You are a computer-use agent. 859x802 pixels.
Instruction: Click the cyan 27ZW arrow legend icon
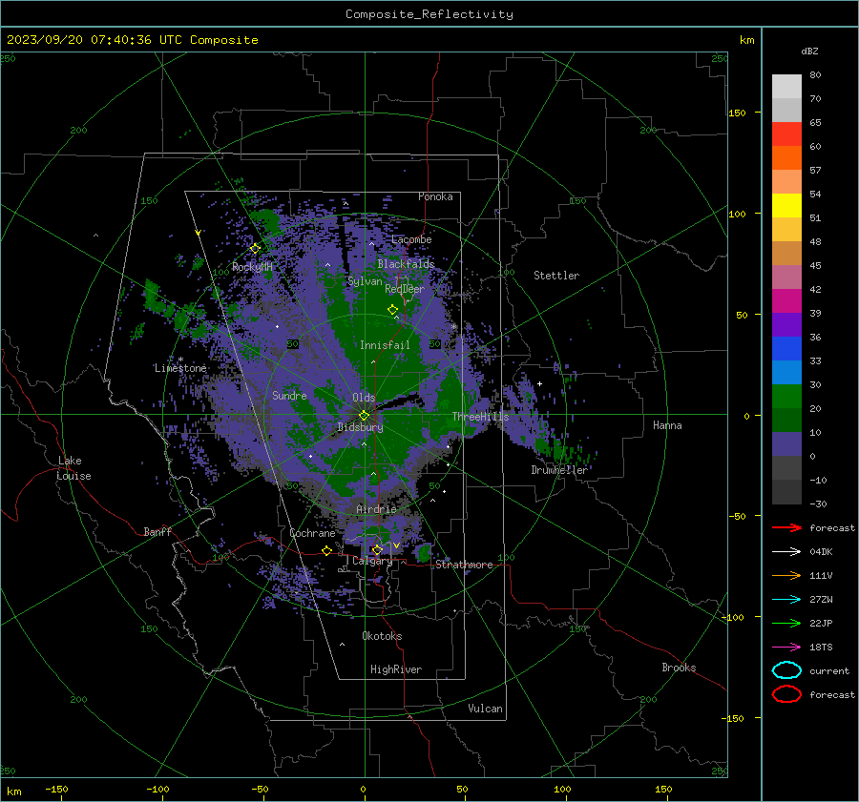click(x=786, y=600)
